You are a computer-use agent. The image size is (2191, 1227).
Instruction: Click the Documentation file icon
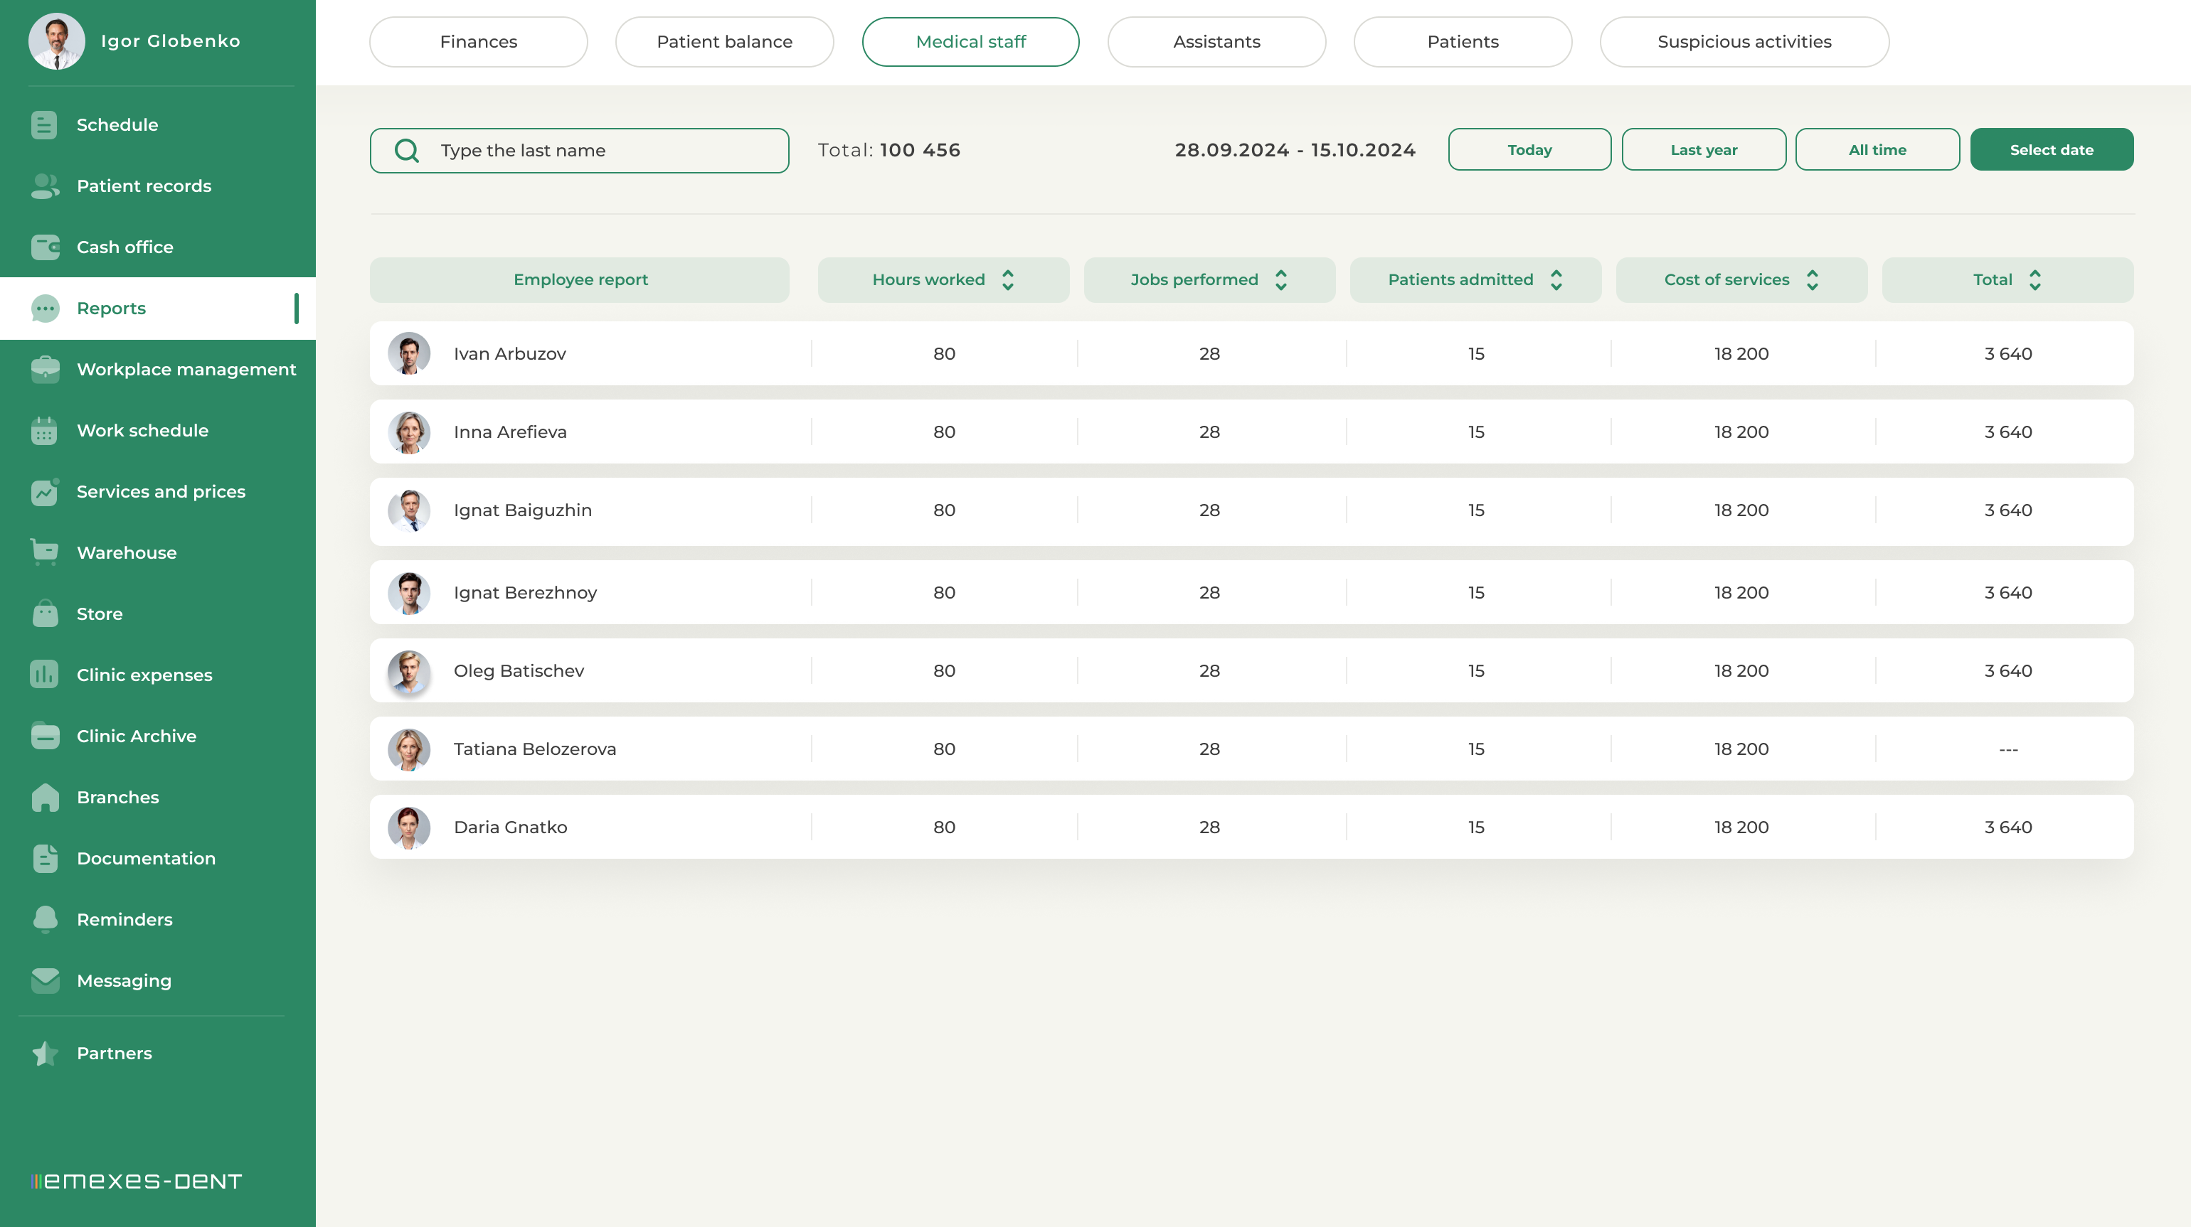(x=44, y=858)
